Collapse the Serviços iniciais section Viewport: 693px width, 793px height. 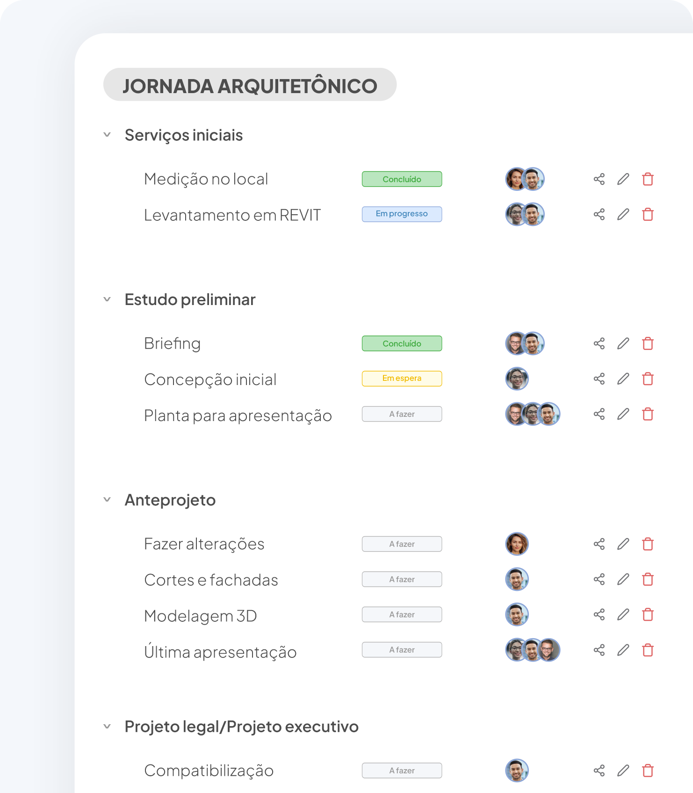pyautogui.click(x=107, y=135)
